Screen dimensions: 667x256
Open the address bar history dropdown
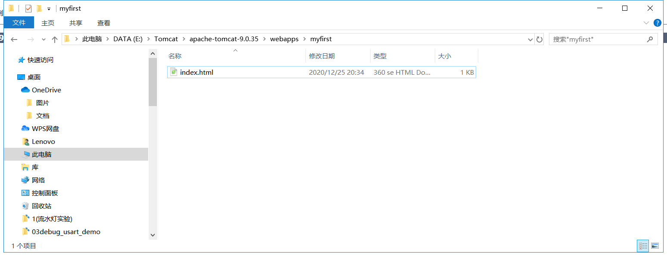point(530,39)
